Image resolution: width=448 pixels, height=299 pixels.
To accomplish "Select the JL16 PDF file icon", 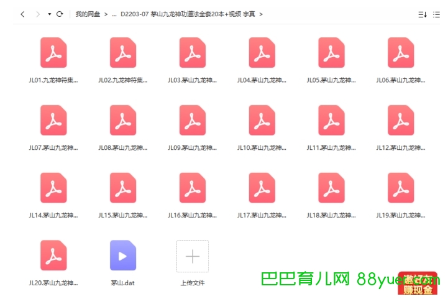I will [x=192, y=188].
